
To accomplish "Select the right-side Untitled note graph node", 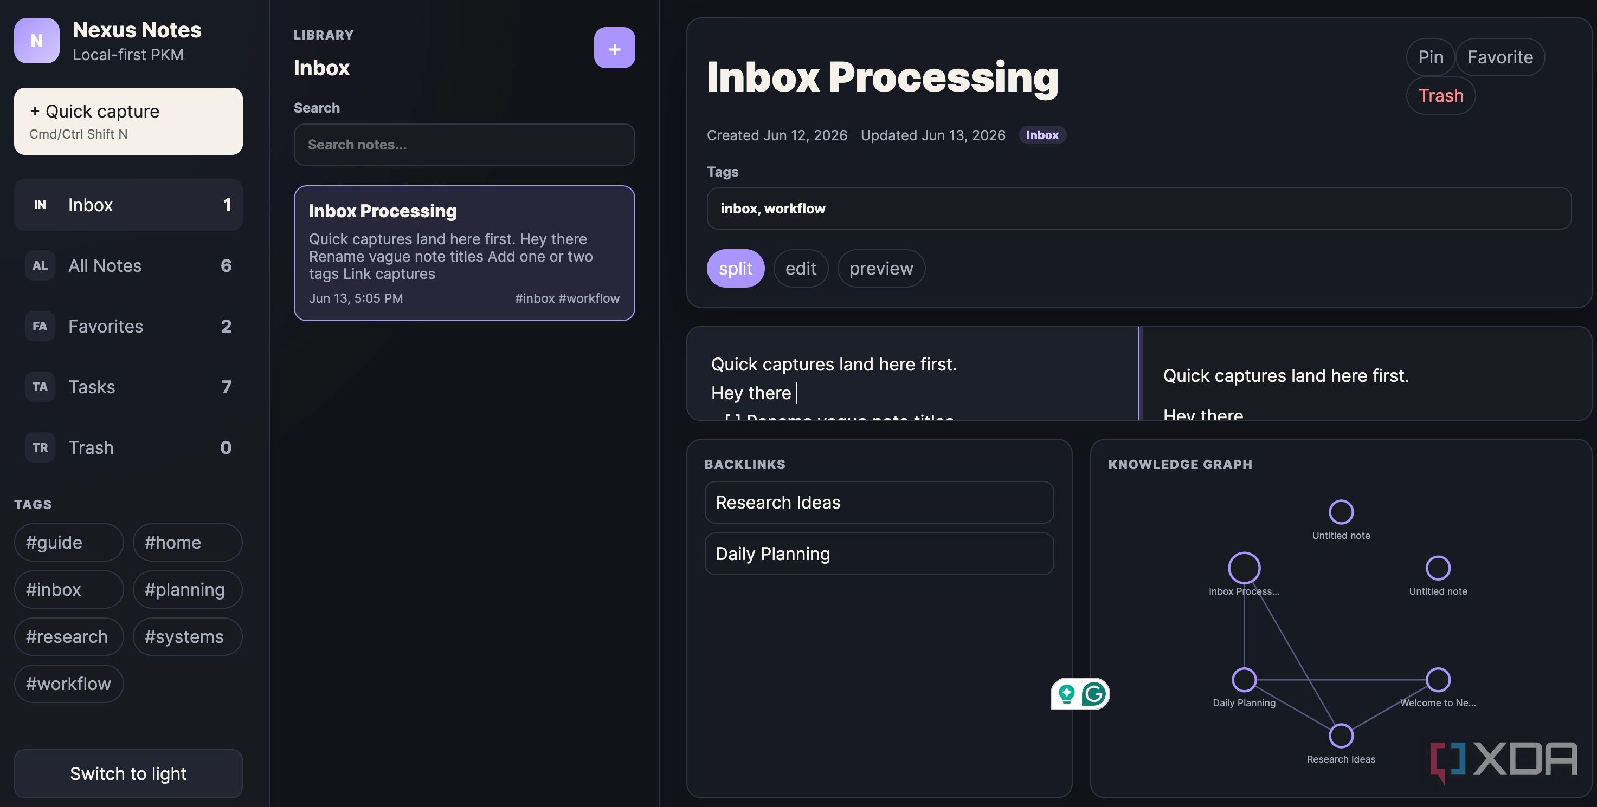I will (x=1438, y=568).
